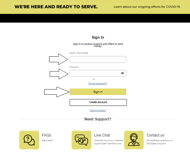Image resolution: width=190 pixels, height=152 pixels.
Task: Click the "EMAIL OR PHONE" label
Action: [79, 53]
